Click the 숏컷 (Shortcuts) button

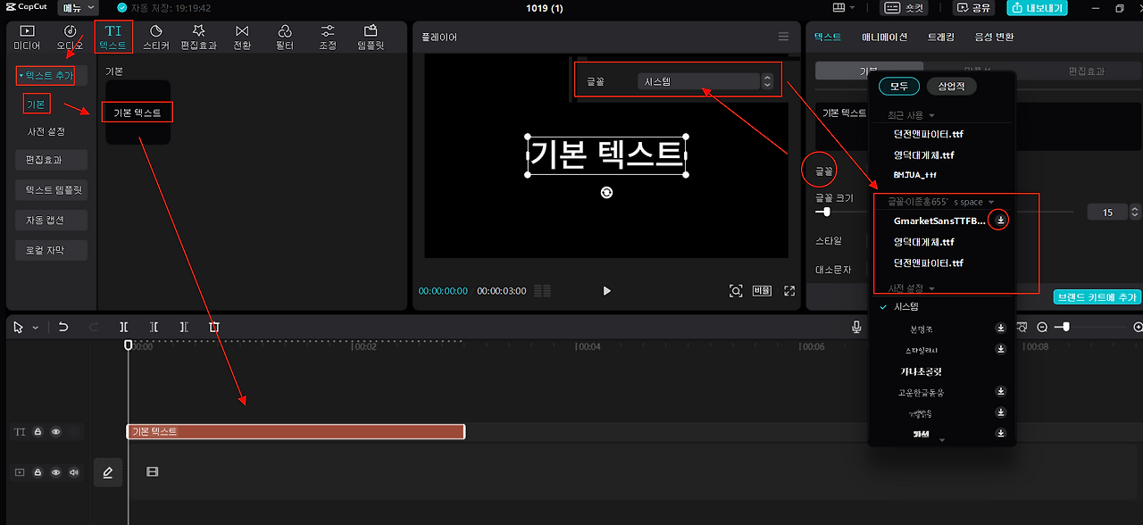[x=905, y=8]
